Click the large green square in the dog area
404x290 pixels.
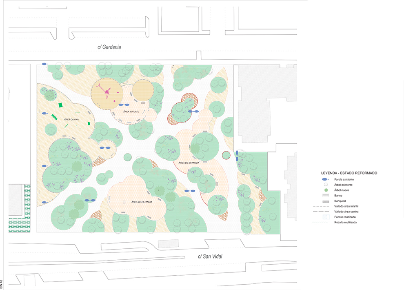[60, 105]
